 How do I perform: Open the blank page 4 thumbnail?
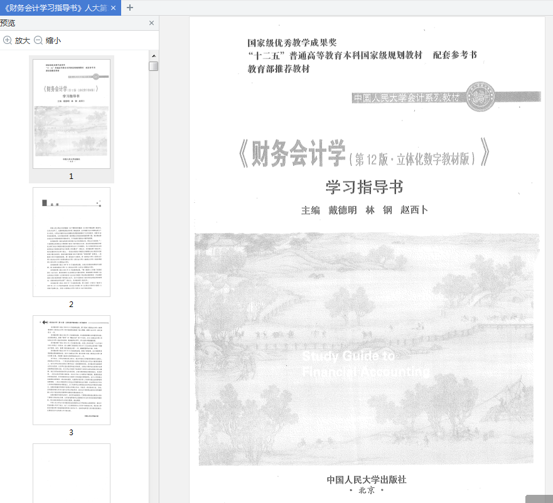[72, 473]
